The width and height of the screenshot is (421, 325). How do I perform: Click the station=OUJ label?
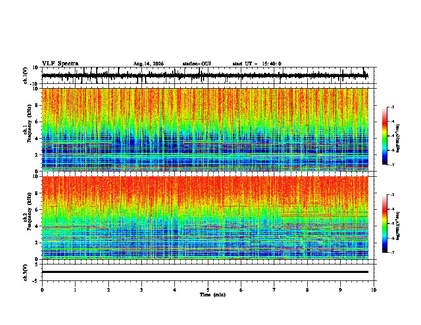(197, 64)
